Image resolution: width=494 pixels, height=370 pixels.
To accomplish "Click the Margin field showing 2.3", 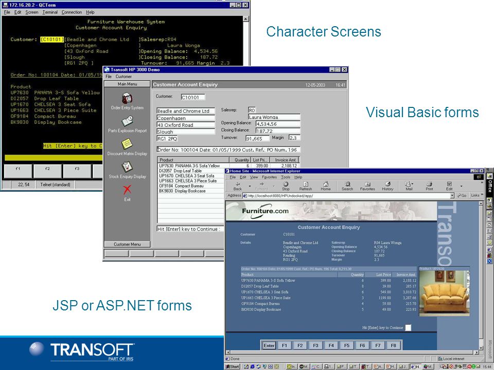I will pos(294,138).
